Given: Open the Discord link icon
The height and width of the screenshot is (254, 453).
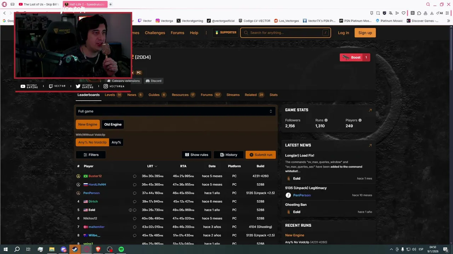Looking at the screenshot, I should point(154,81).
